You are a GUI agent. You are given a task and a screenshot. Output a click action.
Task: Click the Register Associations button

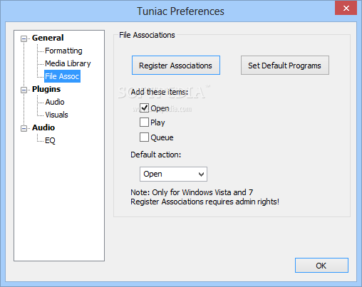click(x=176, y=66)
